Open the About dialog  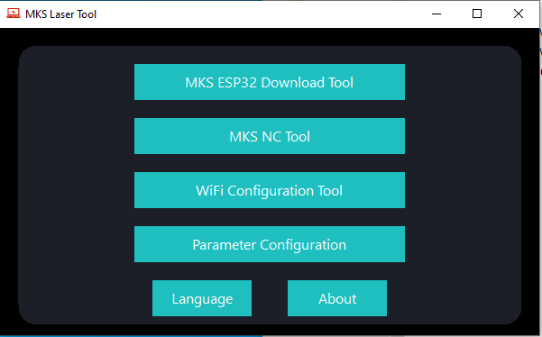click(x=337, y=298)
